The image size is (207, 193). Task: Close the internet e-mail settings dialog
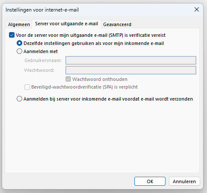(x=197, y=10)
